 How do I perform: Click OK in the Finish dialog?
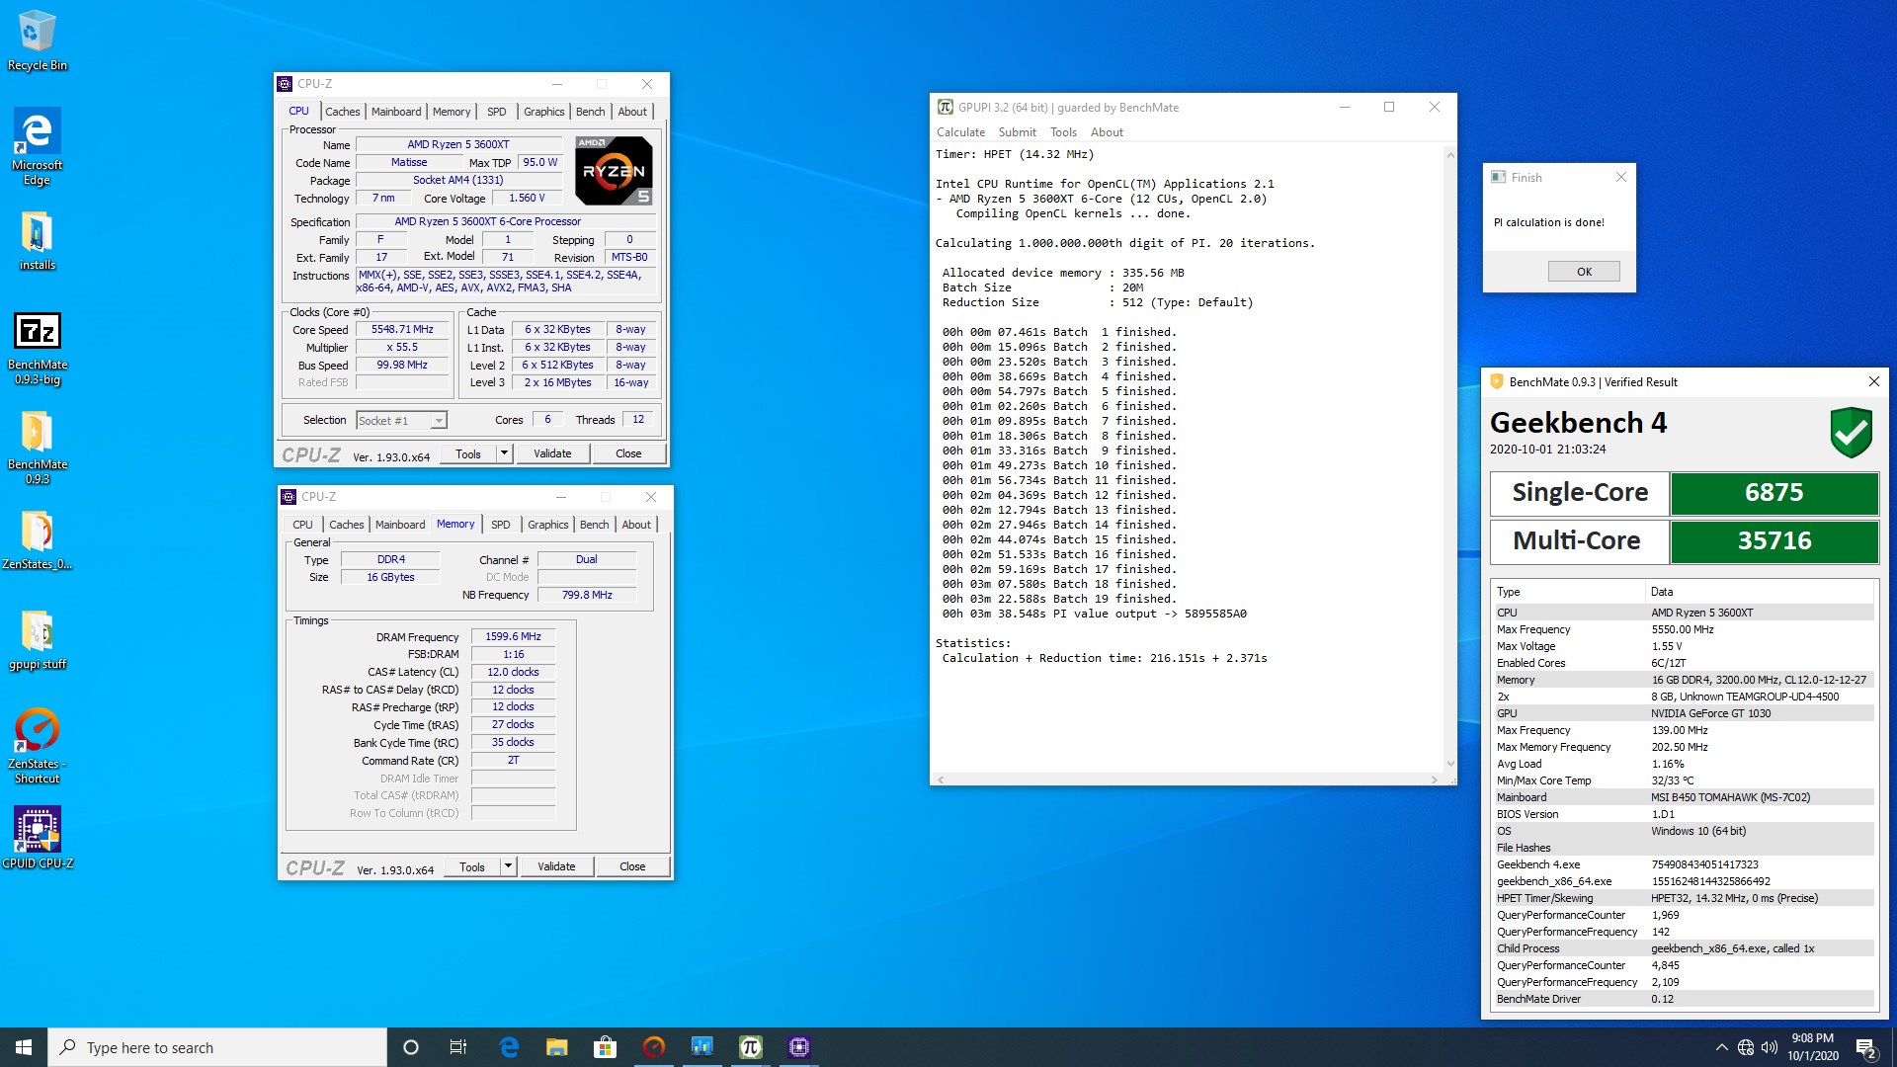1584,272
